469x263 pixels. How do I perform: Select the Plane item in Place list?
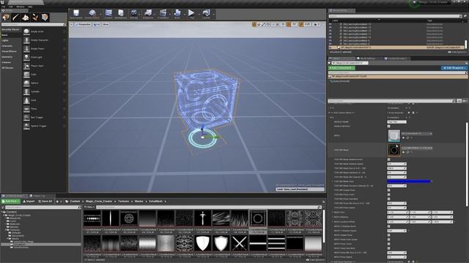(44, 109)
